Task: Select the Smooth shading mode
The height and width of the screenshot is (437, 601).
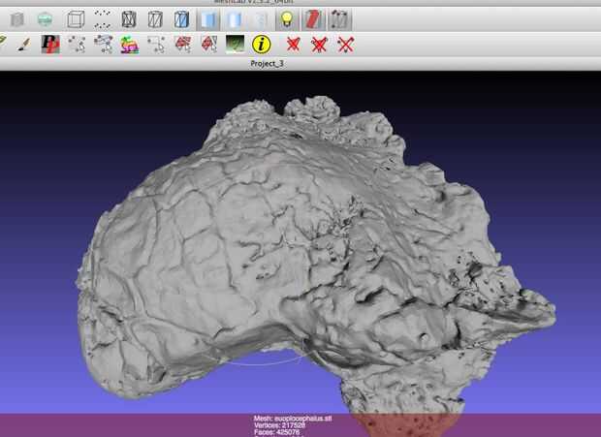Action: coord(235,19)
